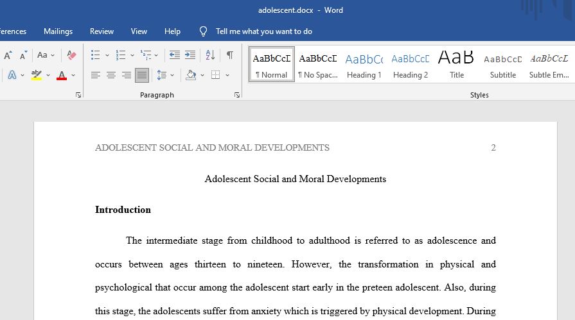Start a numbered list
This screenshot has width=575, height=320.
(120, 55)
